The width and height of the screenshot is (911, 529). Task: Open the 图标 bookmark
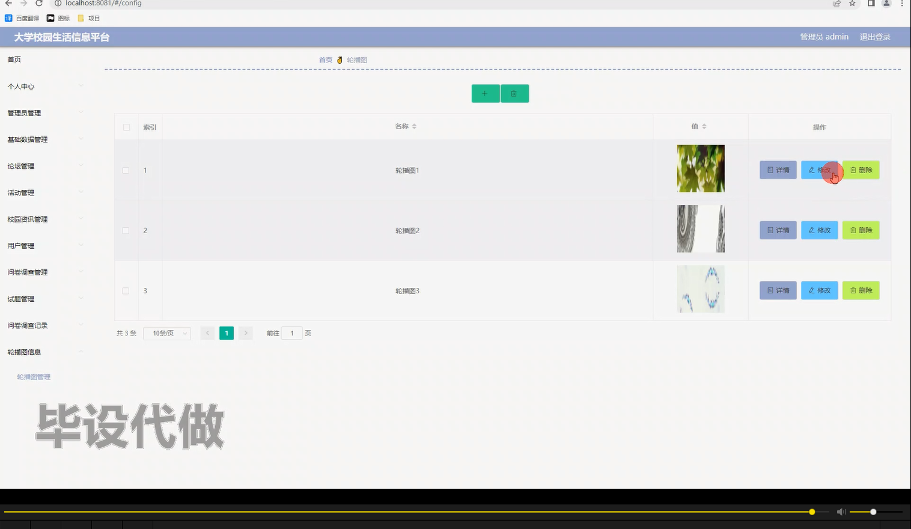point(59,18)
